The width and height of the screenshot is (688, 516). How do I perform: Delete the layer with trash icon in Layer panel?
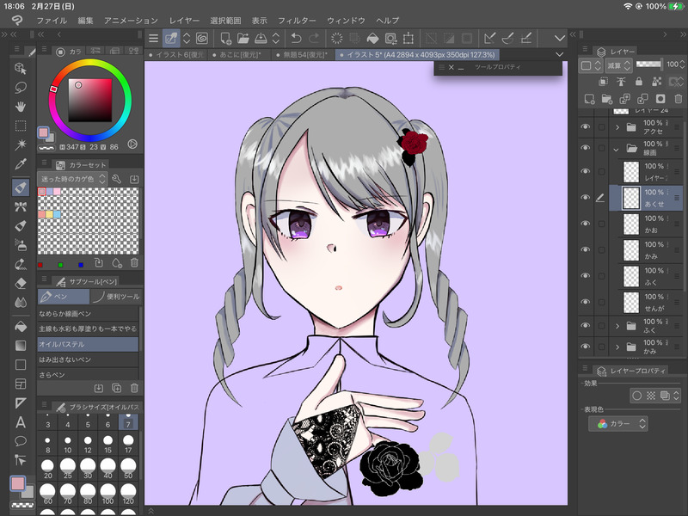pos(679,99)
